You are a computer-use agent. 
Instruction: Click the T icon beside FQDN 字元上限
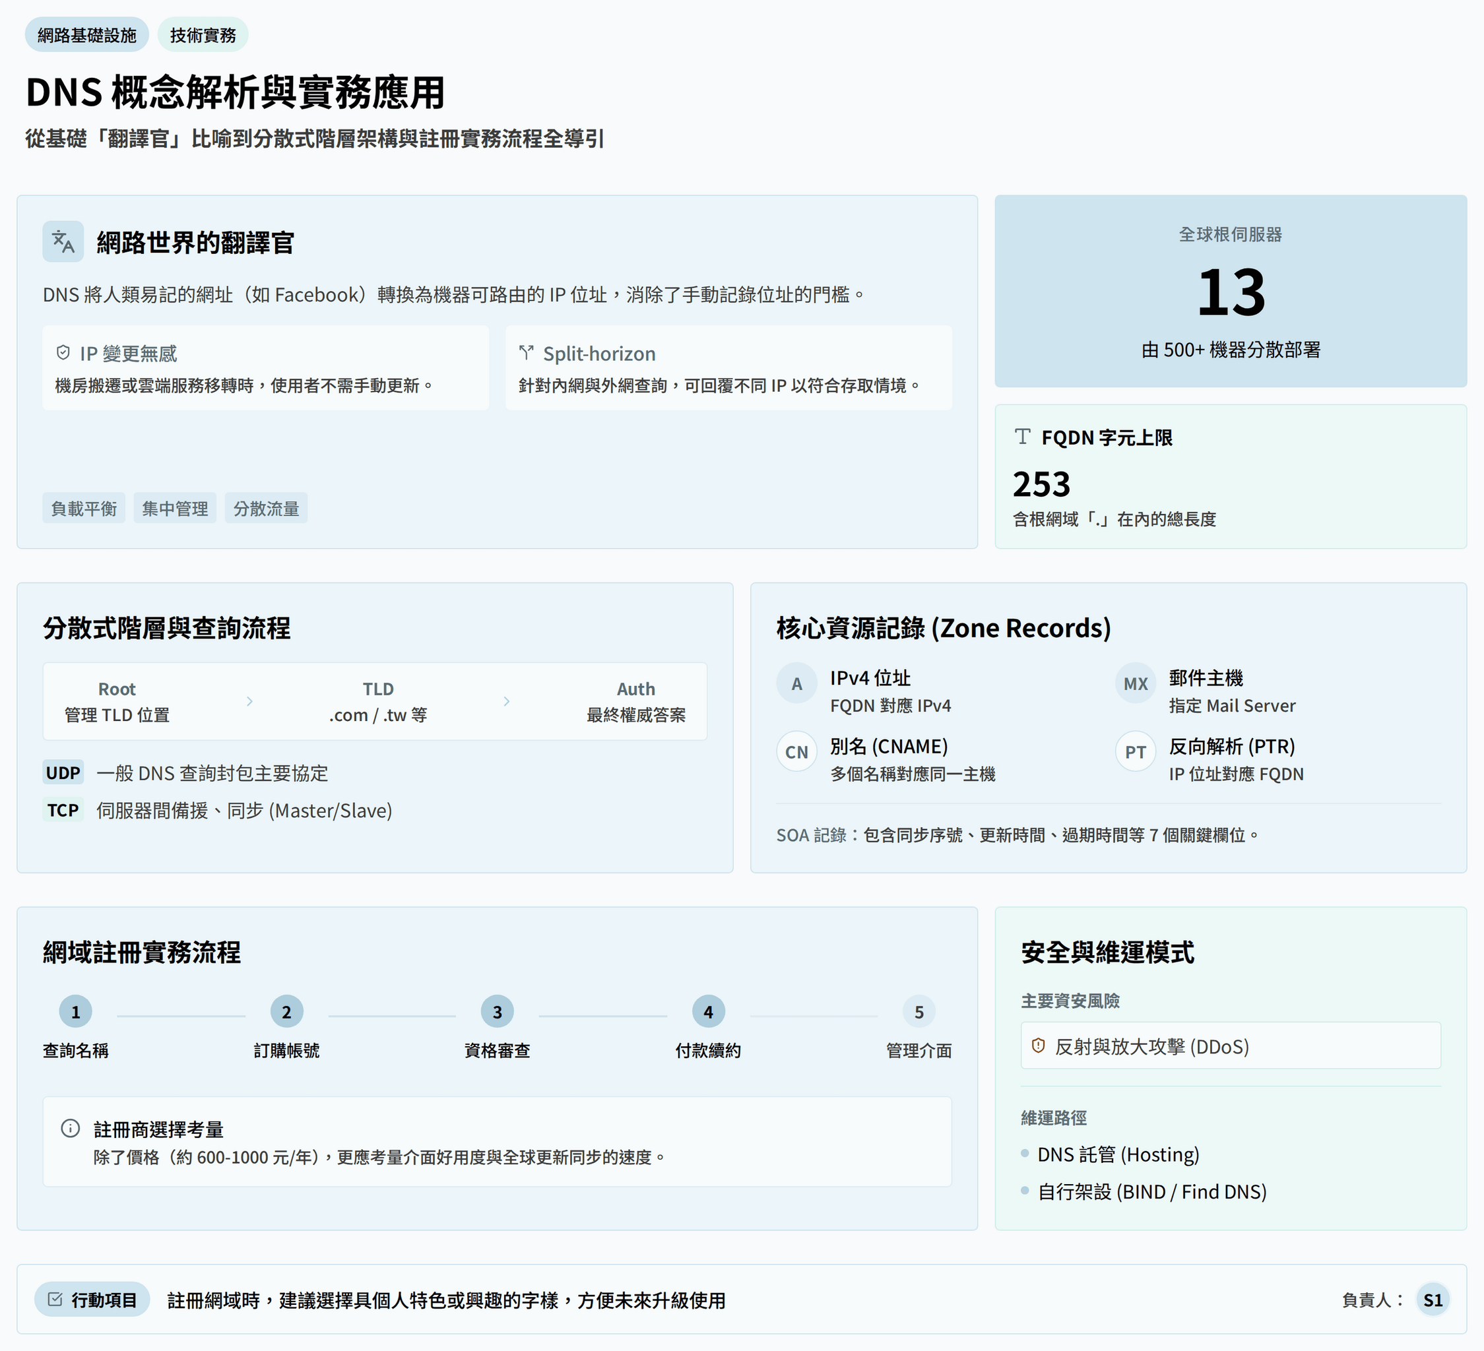(x=1021, y=437)
